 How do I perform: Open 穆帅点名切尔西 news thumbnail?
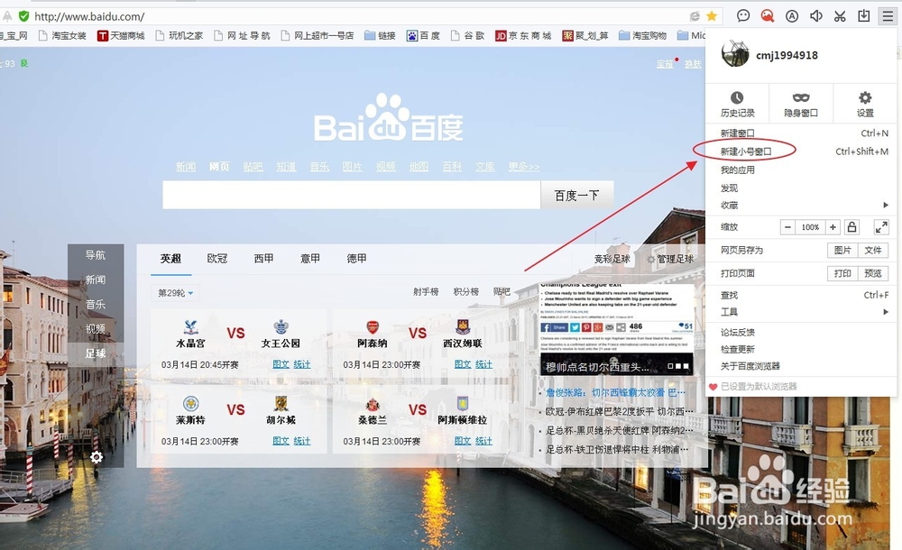(x=616, y=329)
